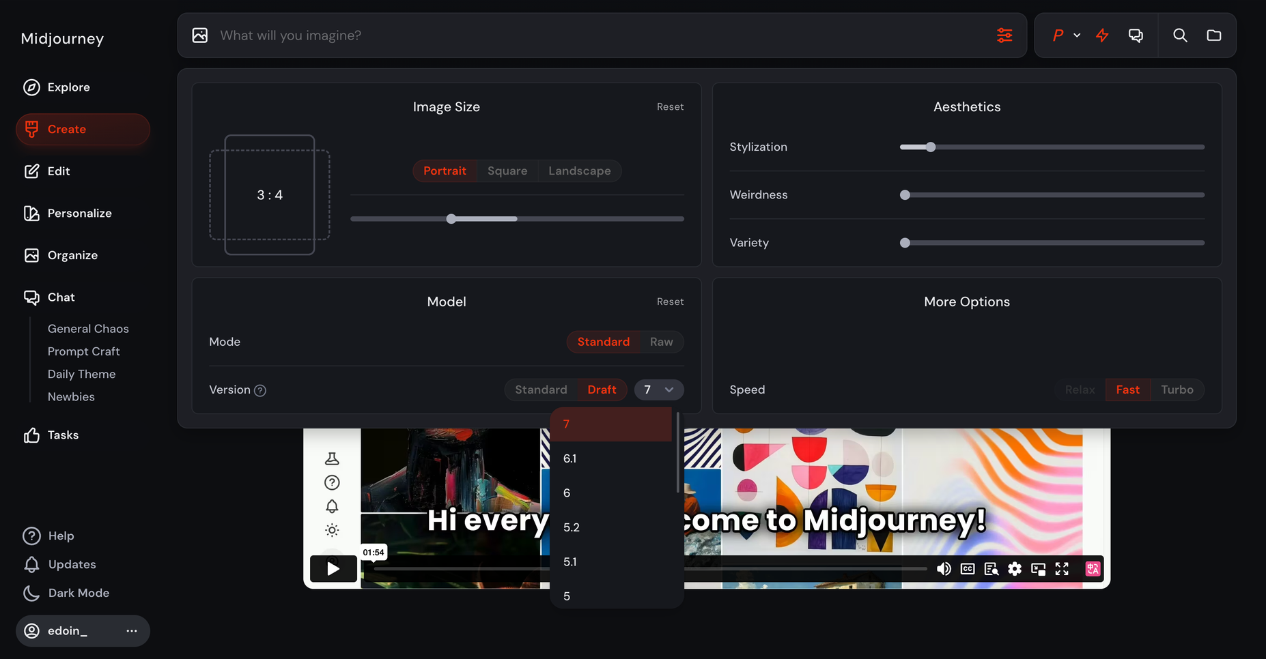Open the Daily Theme chat room
Screen dimensions: 1266x659
[81, 374]
